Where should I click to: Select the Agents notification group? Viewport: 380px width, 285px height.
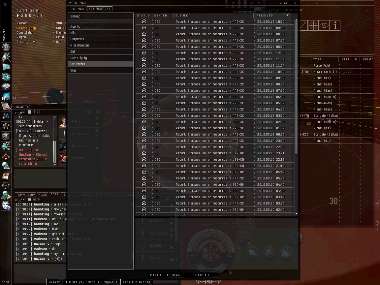(100, 27)
